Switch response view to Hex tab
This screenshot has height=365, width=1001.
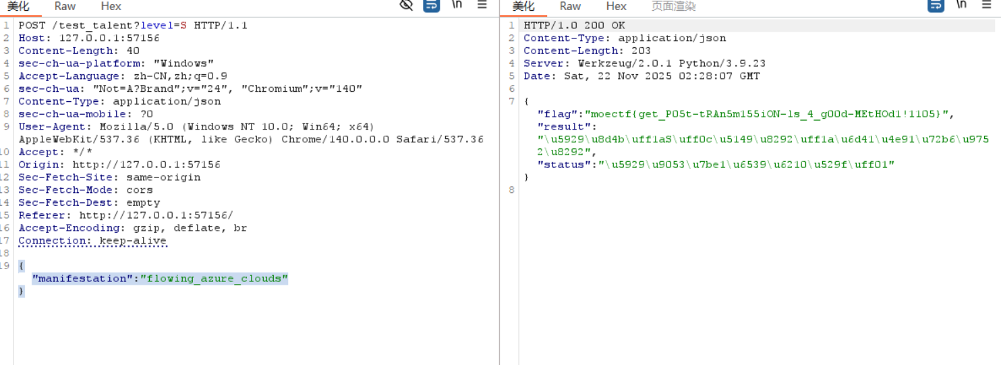(616, 6)
